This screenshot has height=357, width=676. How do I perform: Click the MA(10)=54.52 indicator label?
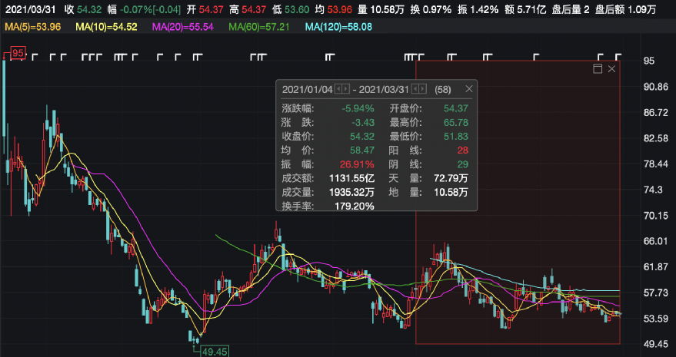pyautogui.click(x=106, y=27)
